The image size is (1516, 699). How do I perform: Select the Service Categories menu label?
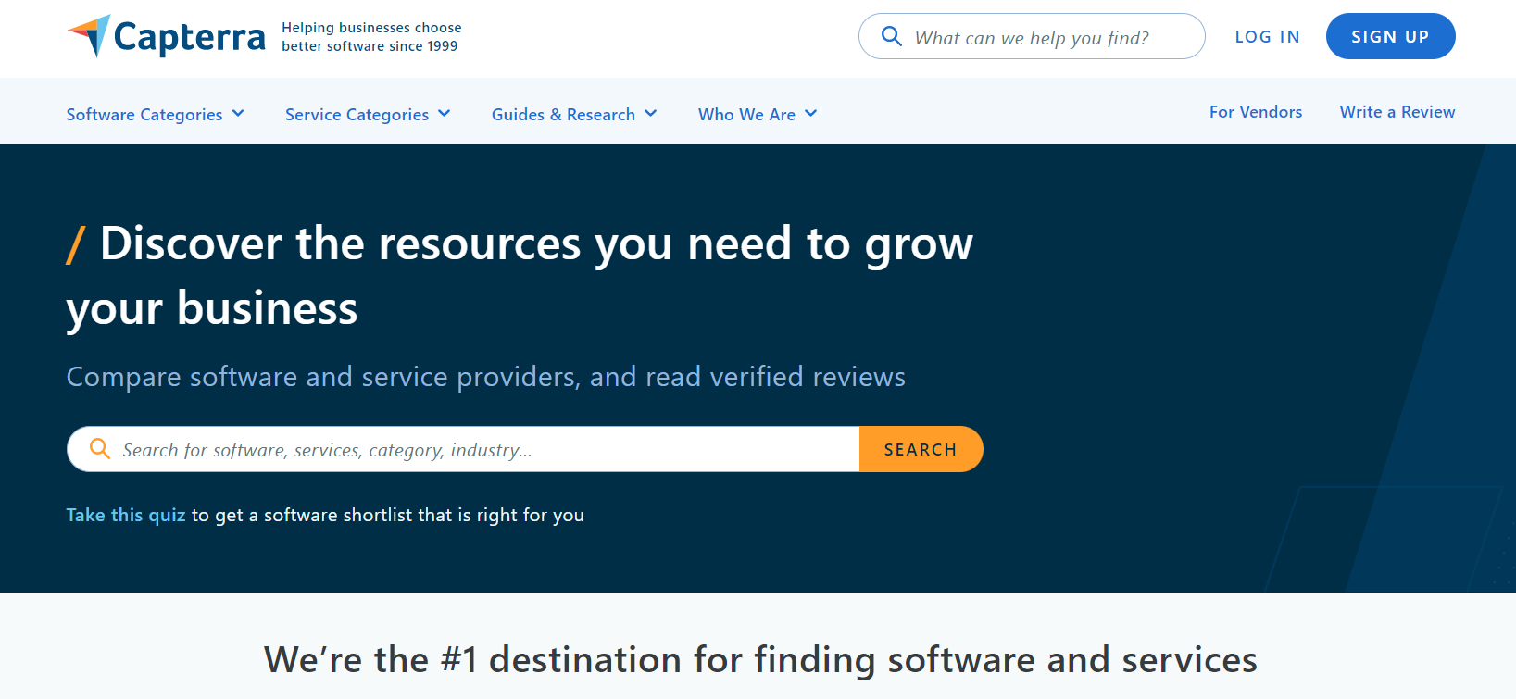coord(357,115)
